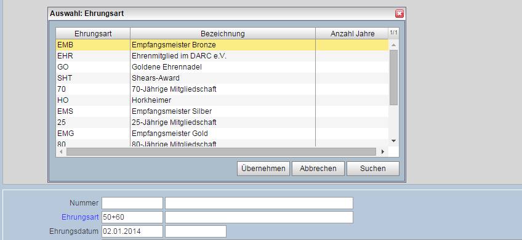Click the Ehrungsart field containing 50+60

132,217
